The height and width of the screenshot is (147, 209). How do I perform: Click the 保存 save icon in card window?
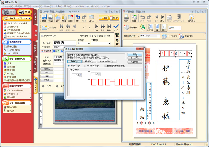tap(44, 18)
